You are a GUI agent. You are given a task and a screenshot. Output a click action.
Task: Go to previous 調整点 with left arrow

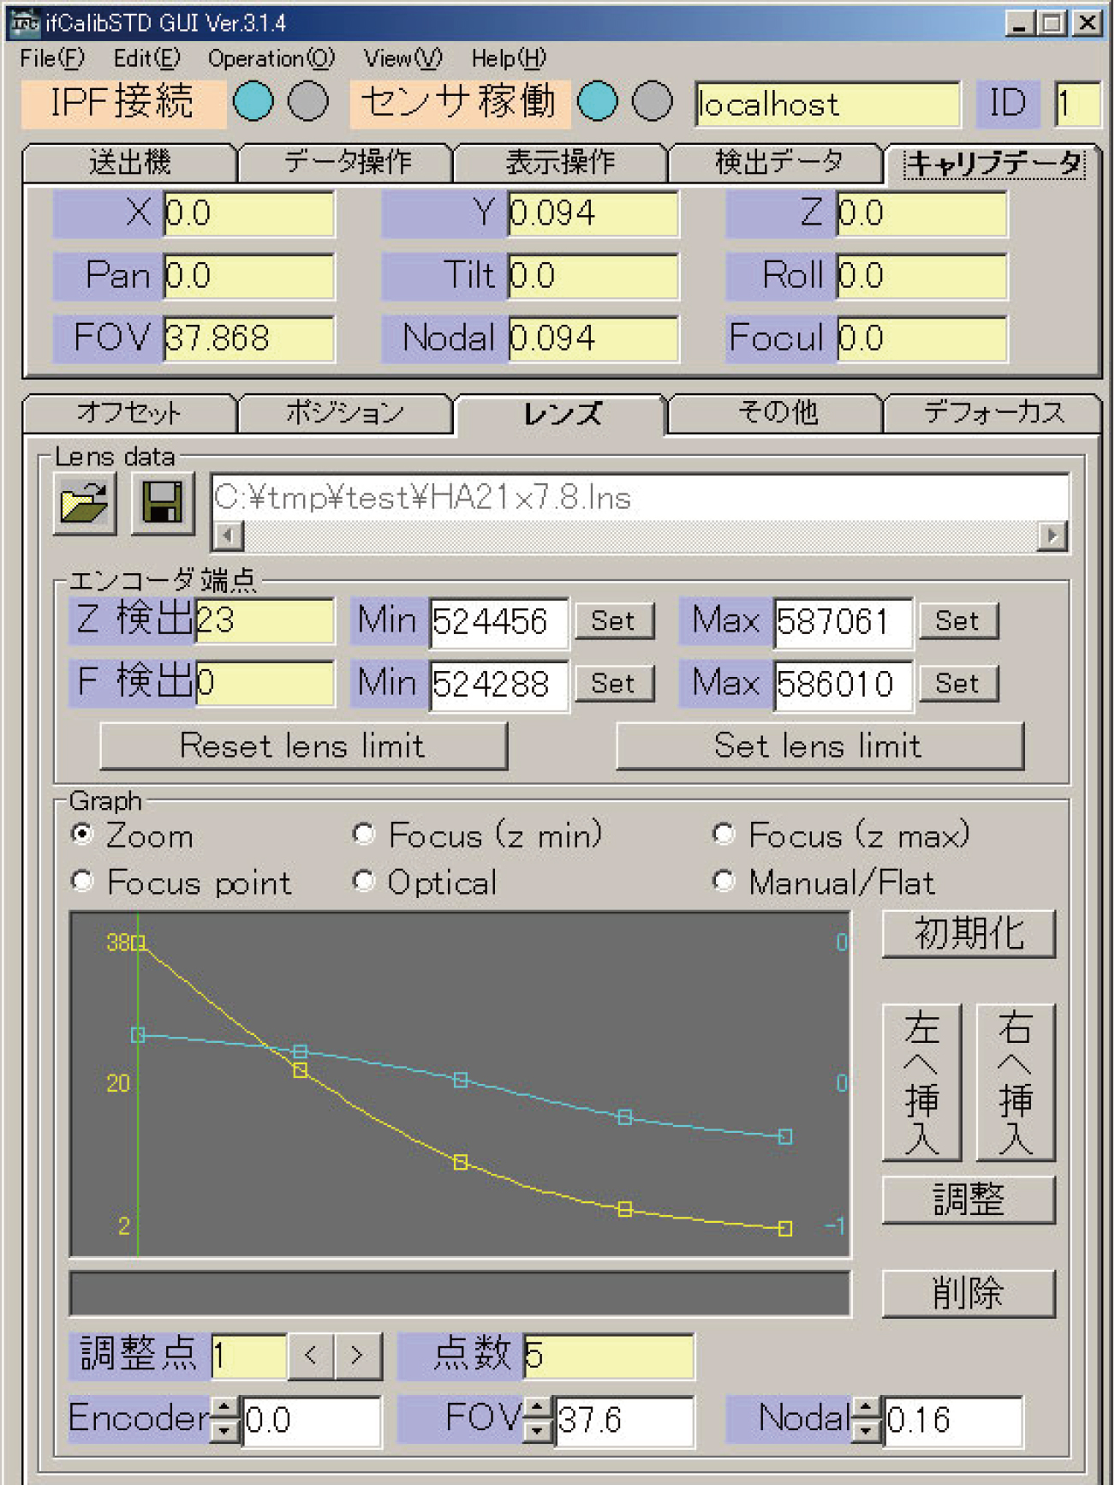(311, 1356)
